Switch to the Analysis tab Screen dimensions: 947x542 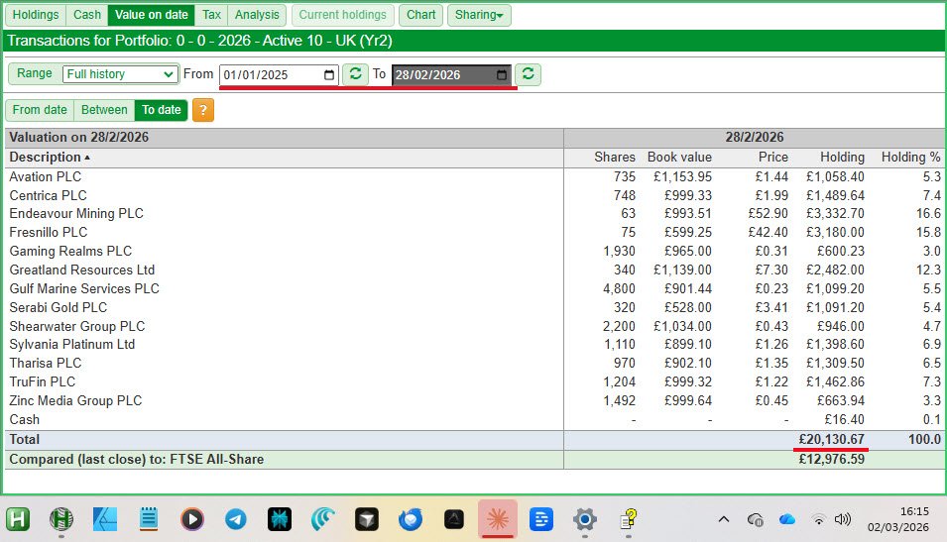[257, 15]
